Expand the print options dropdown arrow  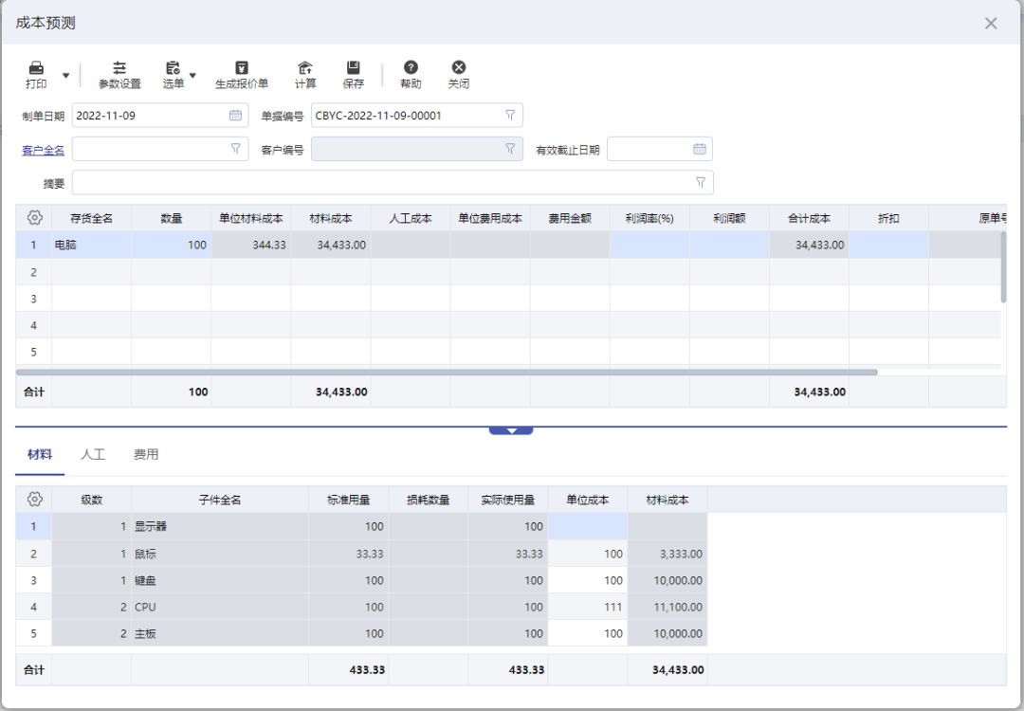tap(65, 75)
